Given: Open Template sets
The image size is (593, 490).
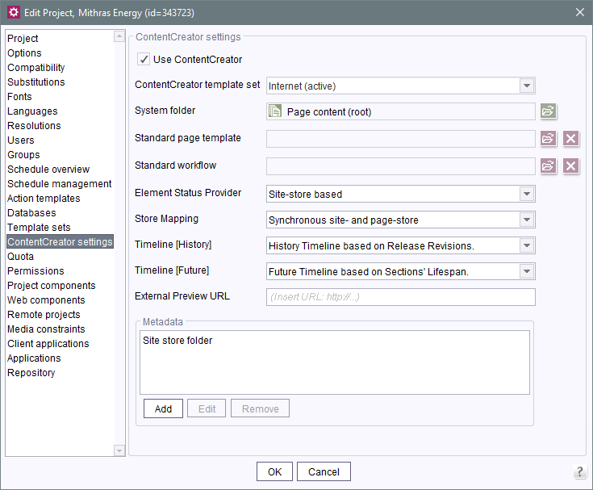Looking at the screenshot, I should (39, 228).
